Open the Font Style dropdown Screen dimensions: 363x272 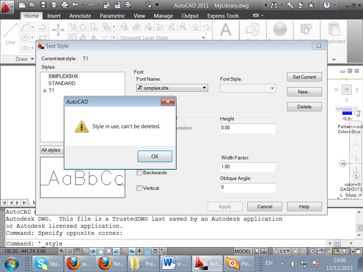click(x=272, y=87)
